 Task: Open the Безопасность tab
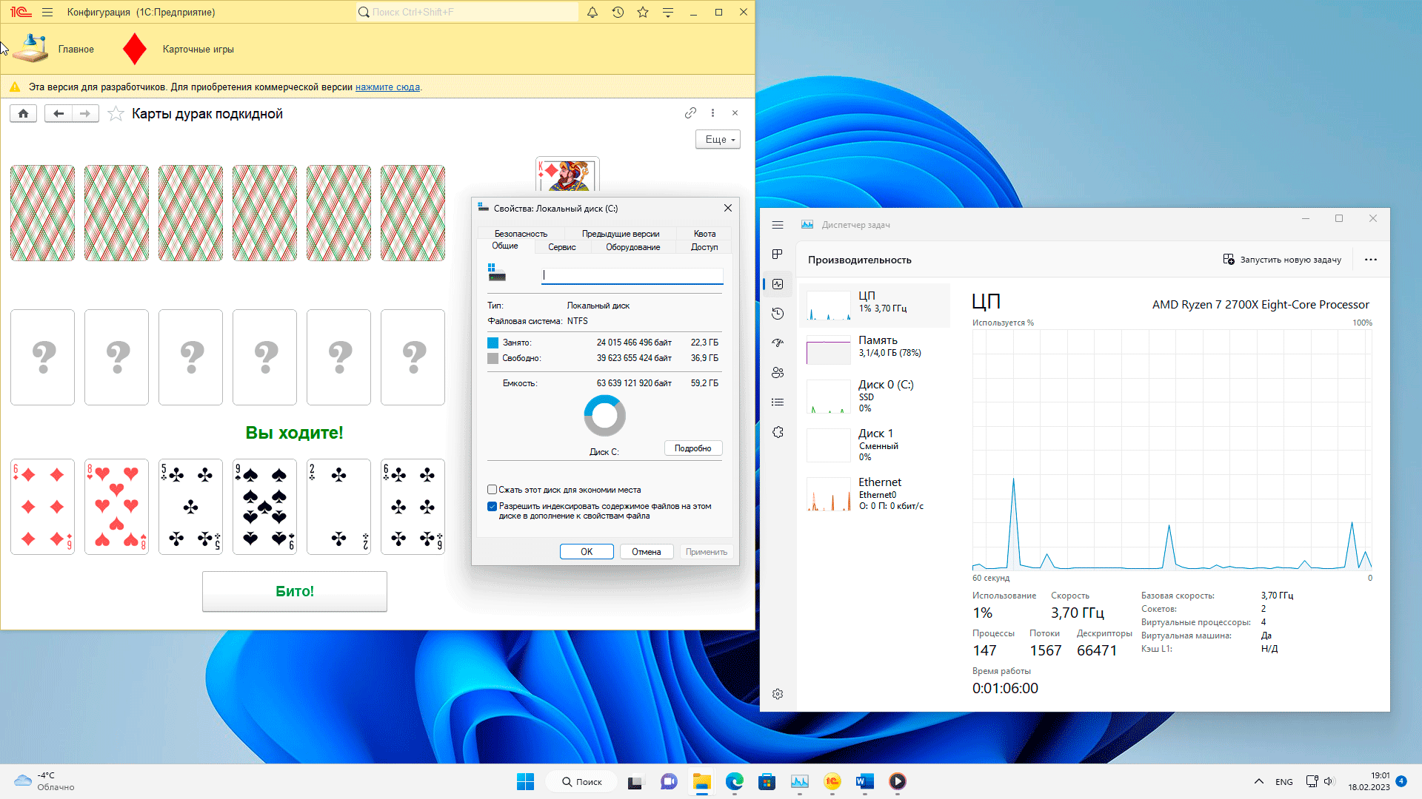521,234
